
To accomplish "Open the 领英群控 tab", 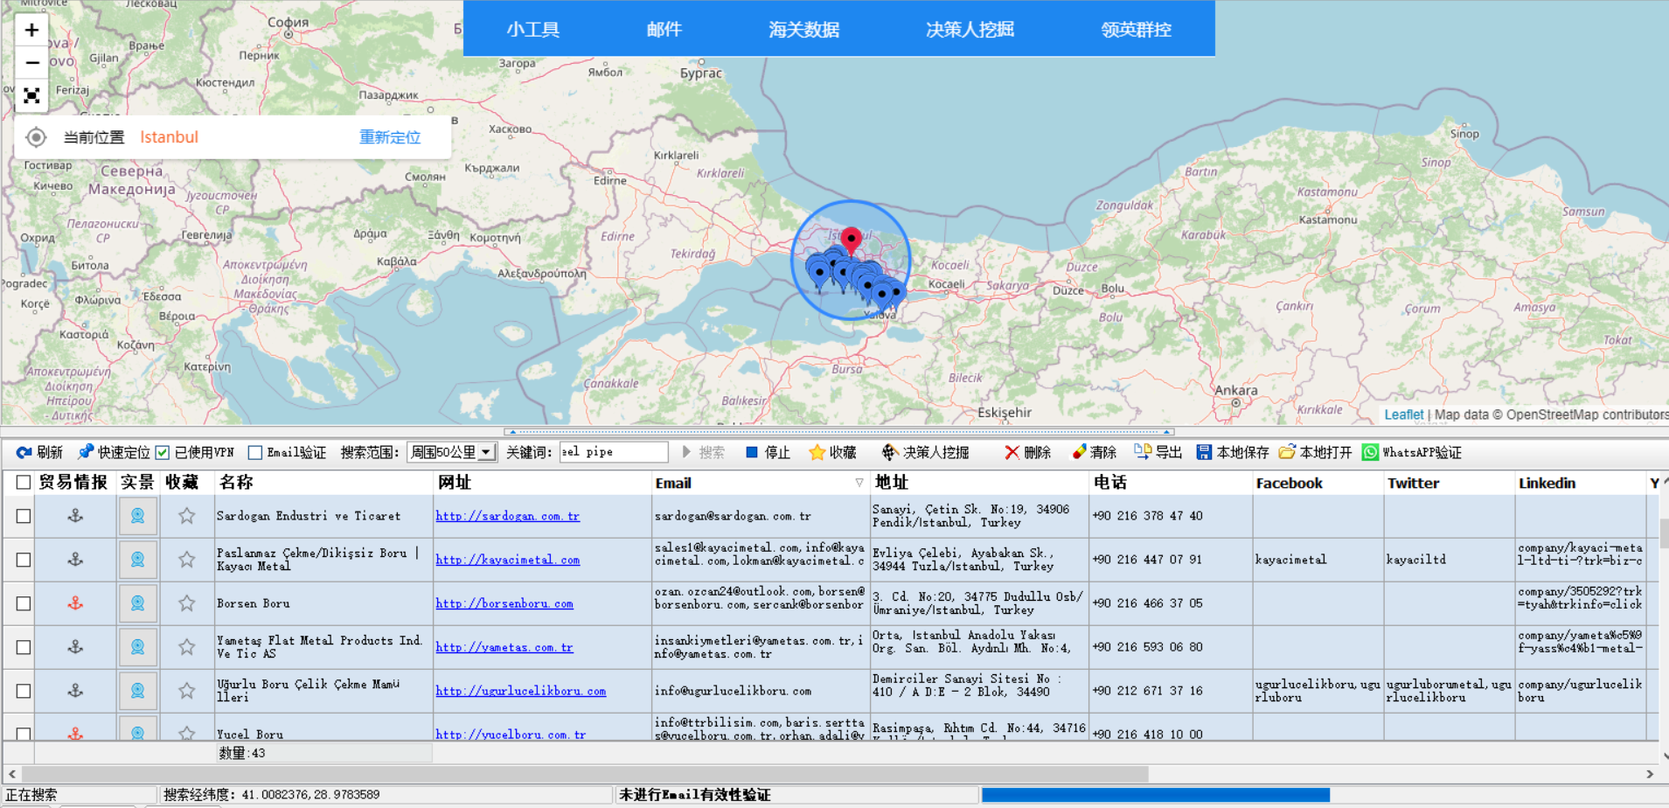I will point(1137,29).
